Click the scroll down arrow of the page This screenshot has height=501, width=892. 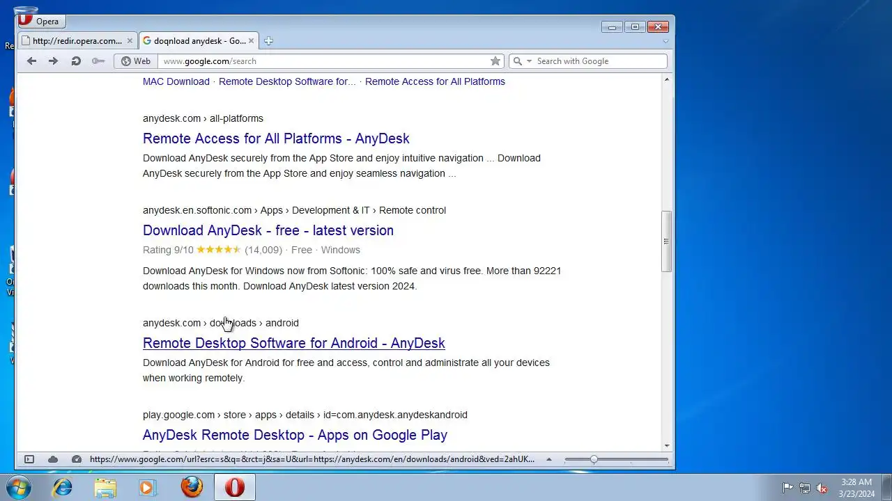[666, 445]
